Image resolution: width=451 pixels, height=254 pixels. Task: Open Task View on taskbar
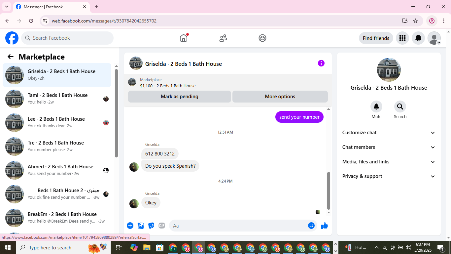coord(119,247)
